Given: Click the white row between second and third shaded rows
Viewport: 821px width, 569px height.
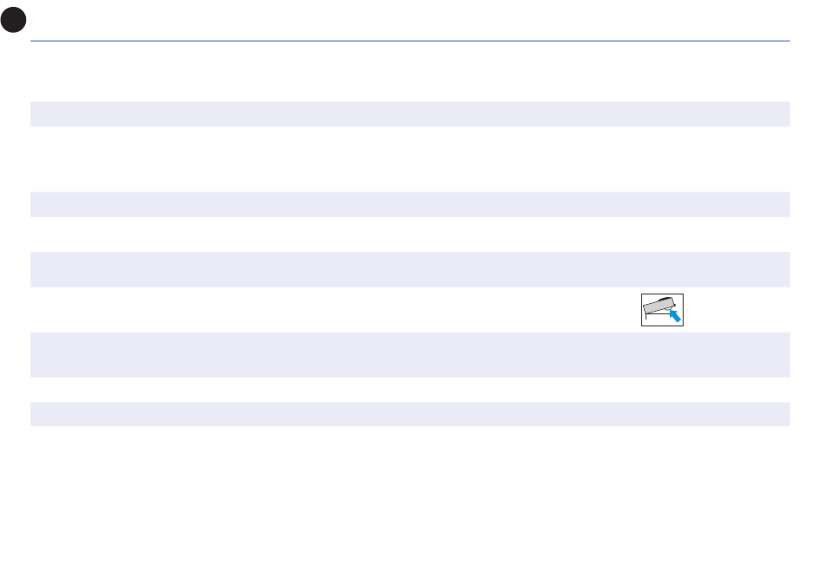Looking at the screenshot, I should click(410, 234).
